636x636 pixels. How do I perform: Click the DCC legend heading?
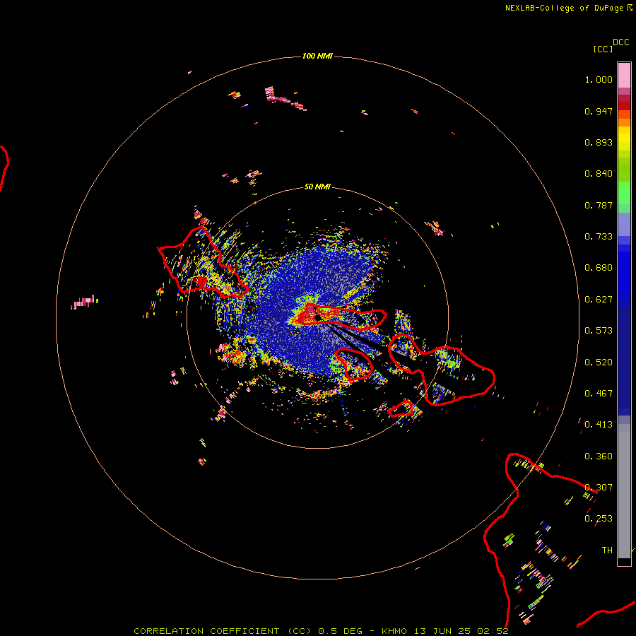click(621, 42)
